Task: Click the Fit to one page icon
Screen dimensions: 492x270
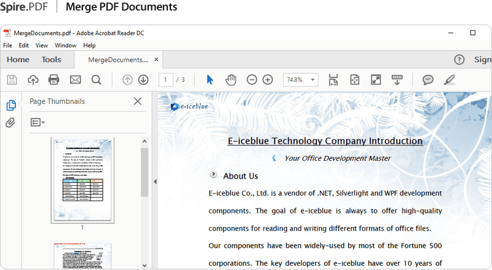Action: click(x=355, y=80)
